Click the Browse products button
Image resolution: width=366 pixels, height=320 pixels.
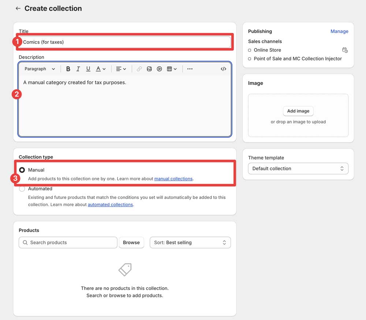tap(131, 242)
